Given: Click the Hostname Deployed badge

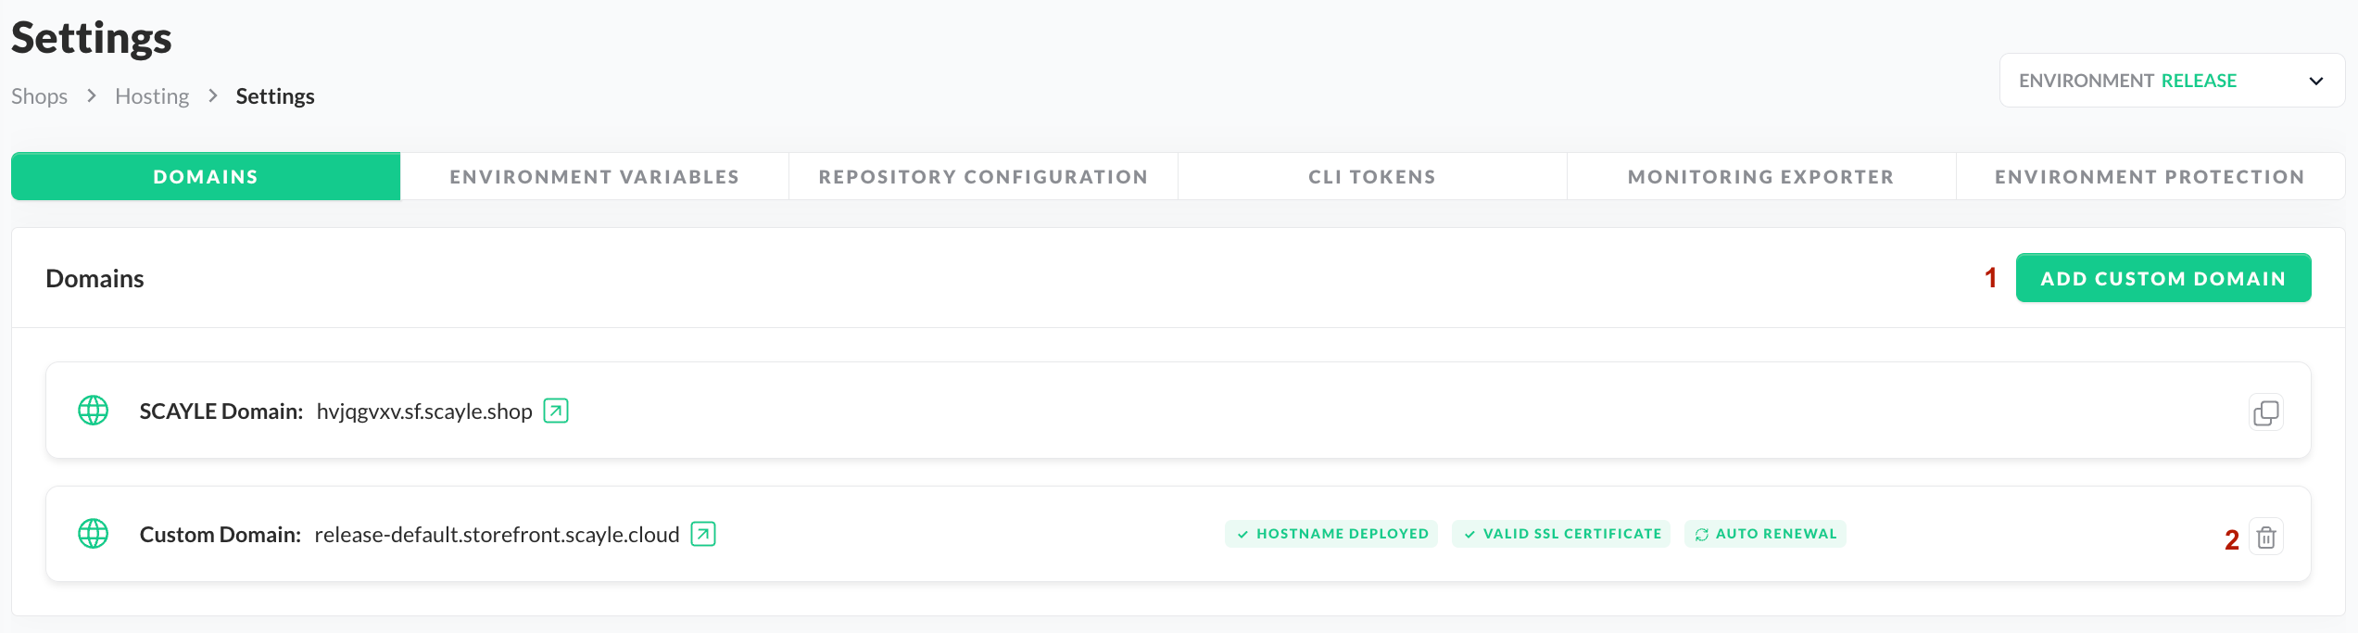Looking at the screenshot, I should pyautogui.click(x=1331, y=534).
